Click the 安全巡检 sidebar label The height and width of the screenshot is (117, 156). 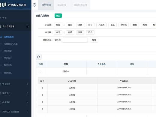pos(6,102)
